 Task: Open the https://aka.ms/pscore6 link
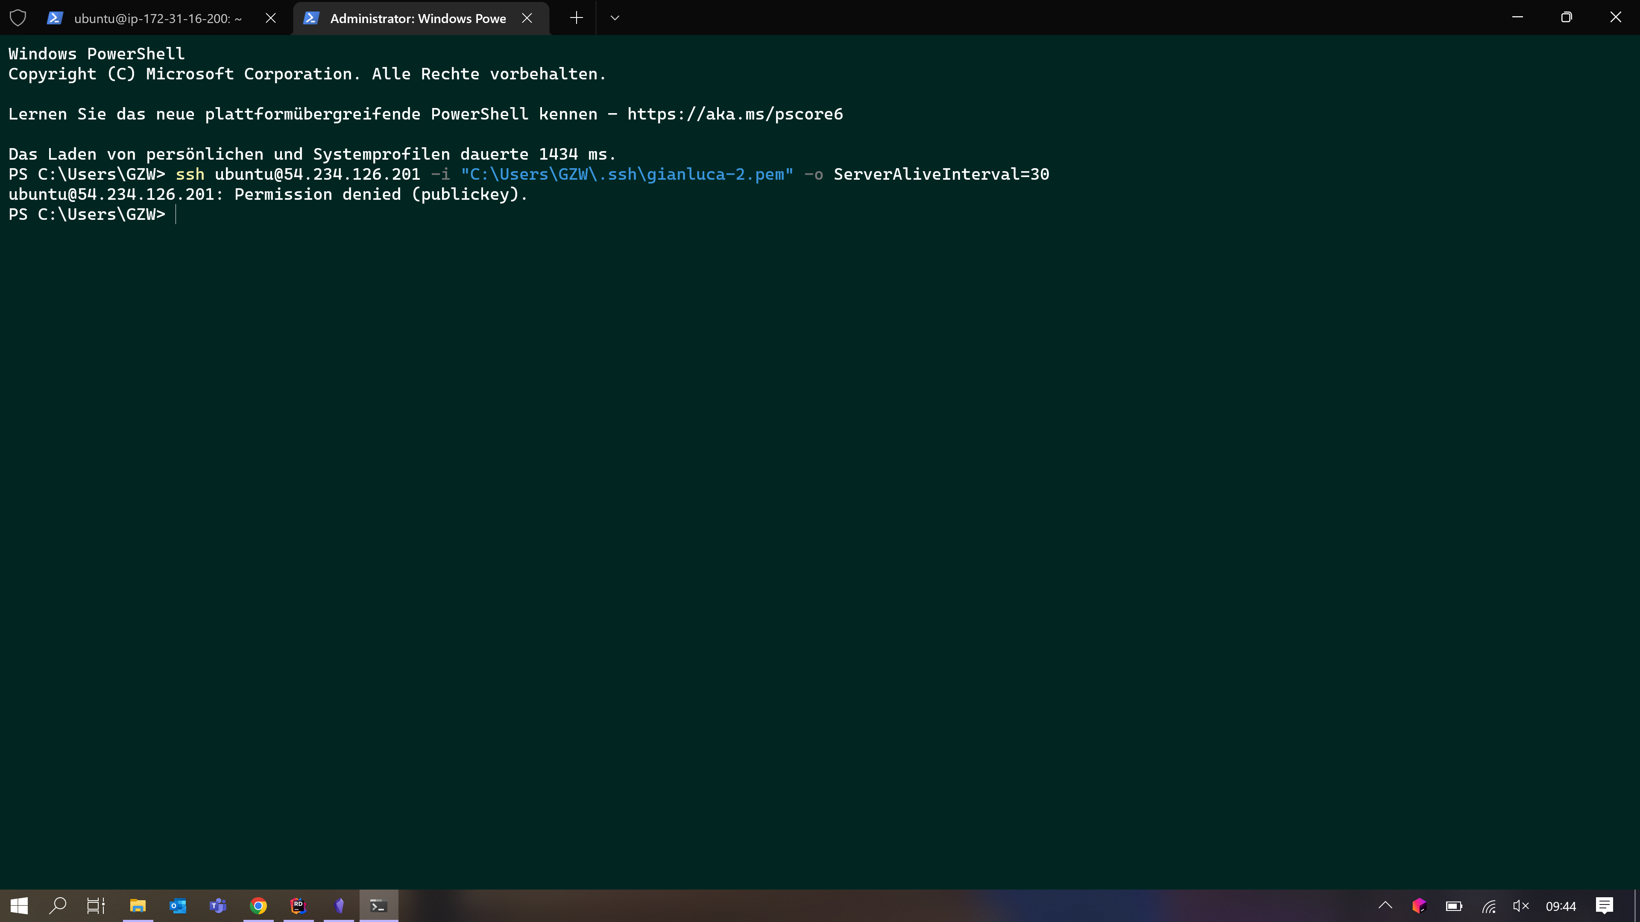point(735,114)
